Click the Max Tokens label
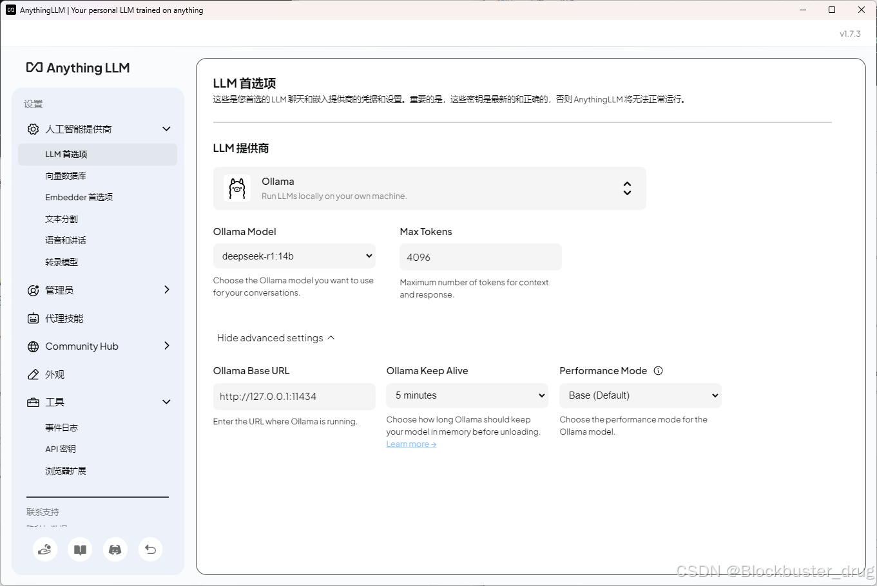The width and height of the screenshot is (877, 586). 426,232
